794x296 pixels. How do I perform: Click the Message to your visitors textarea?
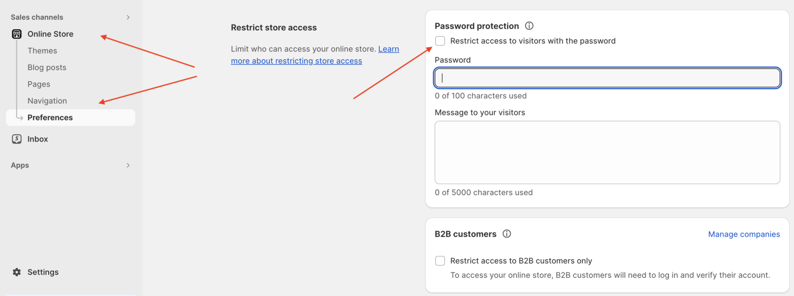(x=607, y=152)
